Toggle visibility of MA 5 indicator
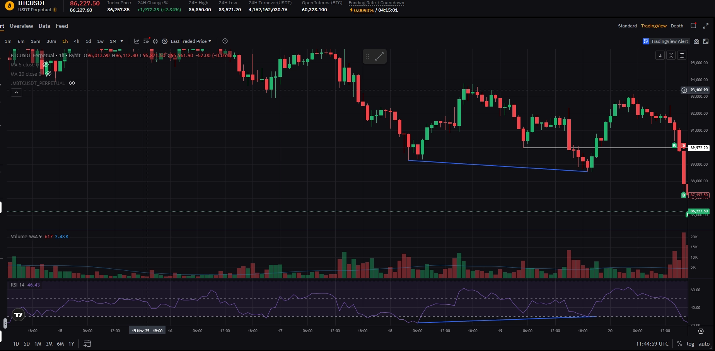The height and width of the screenshot is (351, 715). (45, 65)
